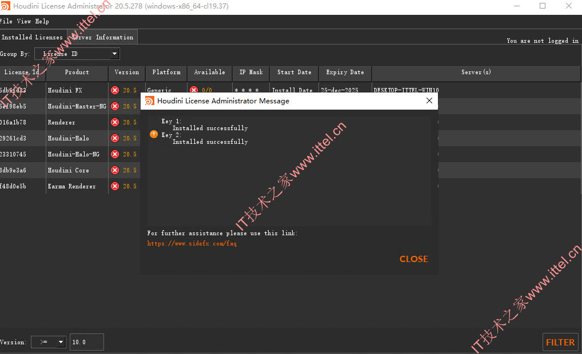This screenshot has width=582, height=354.
Task: Click license ID ending 23310745
Action: click(x=13, y=154)
